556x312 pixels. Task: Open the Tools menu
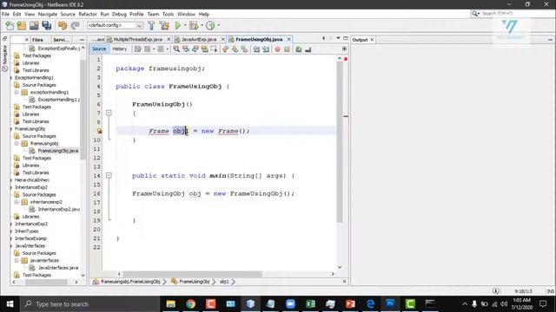pos(168,14)
